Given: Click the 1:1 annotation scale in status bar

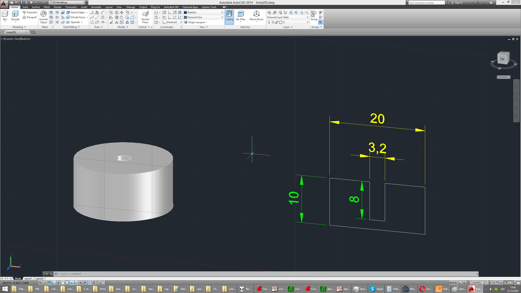Looking at the screenshot, I should point(474,282).
